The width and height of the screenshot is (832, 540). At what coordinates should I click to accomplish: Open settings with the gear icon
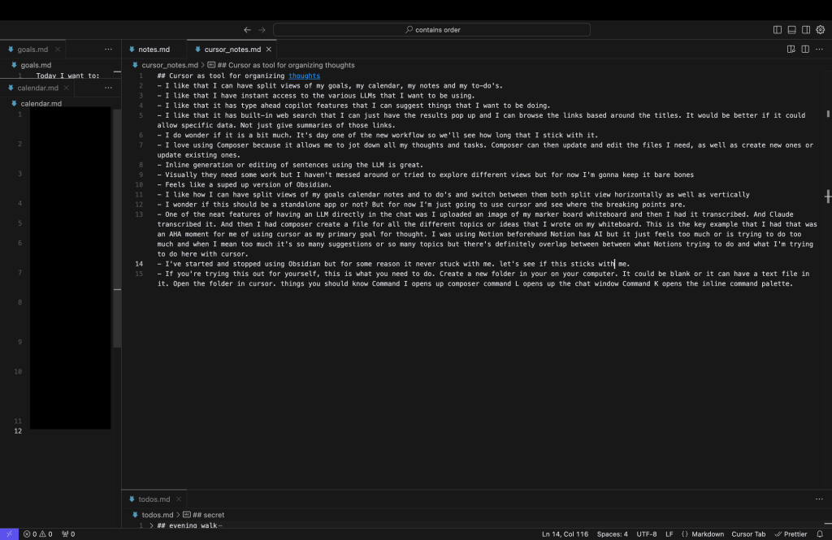pyautogui.click(x=820, y=30)
